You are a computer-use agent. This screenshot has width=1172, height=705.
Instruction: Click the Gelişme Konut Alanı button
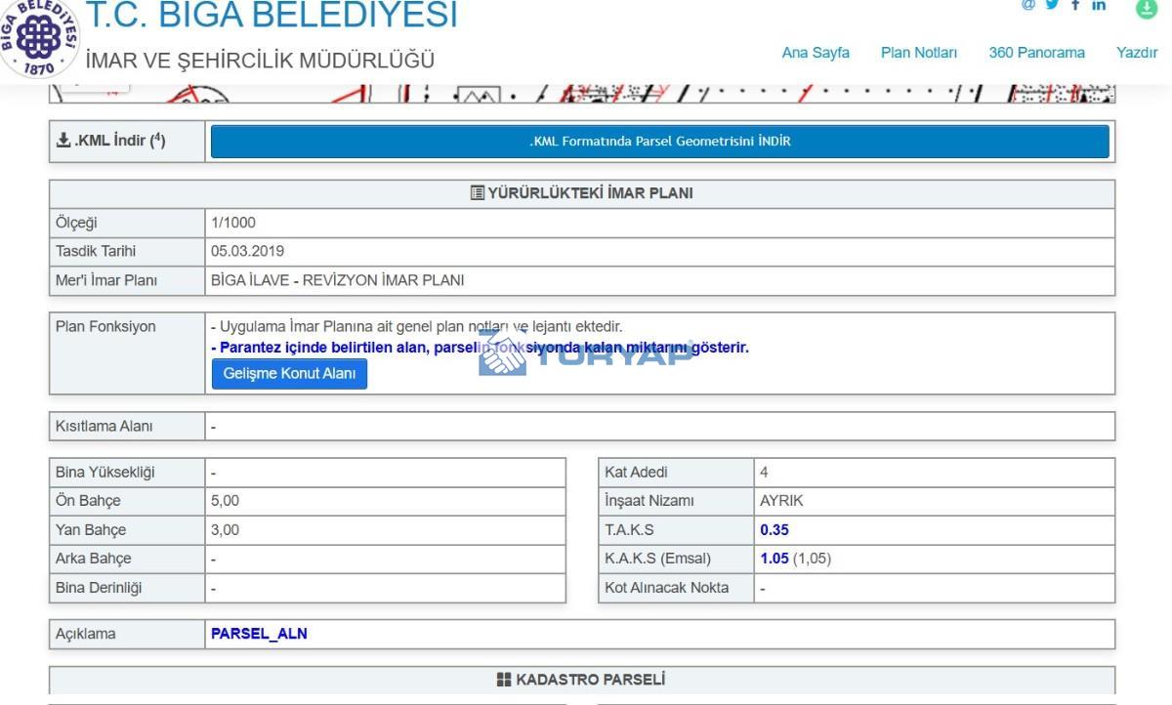289,374
